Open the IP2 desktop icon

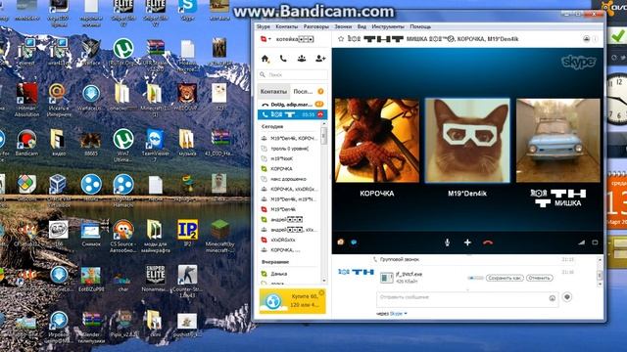point(187,233)
